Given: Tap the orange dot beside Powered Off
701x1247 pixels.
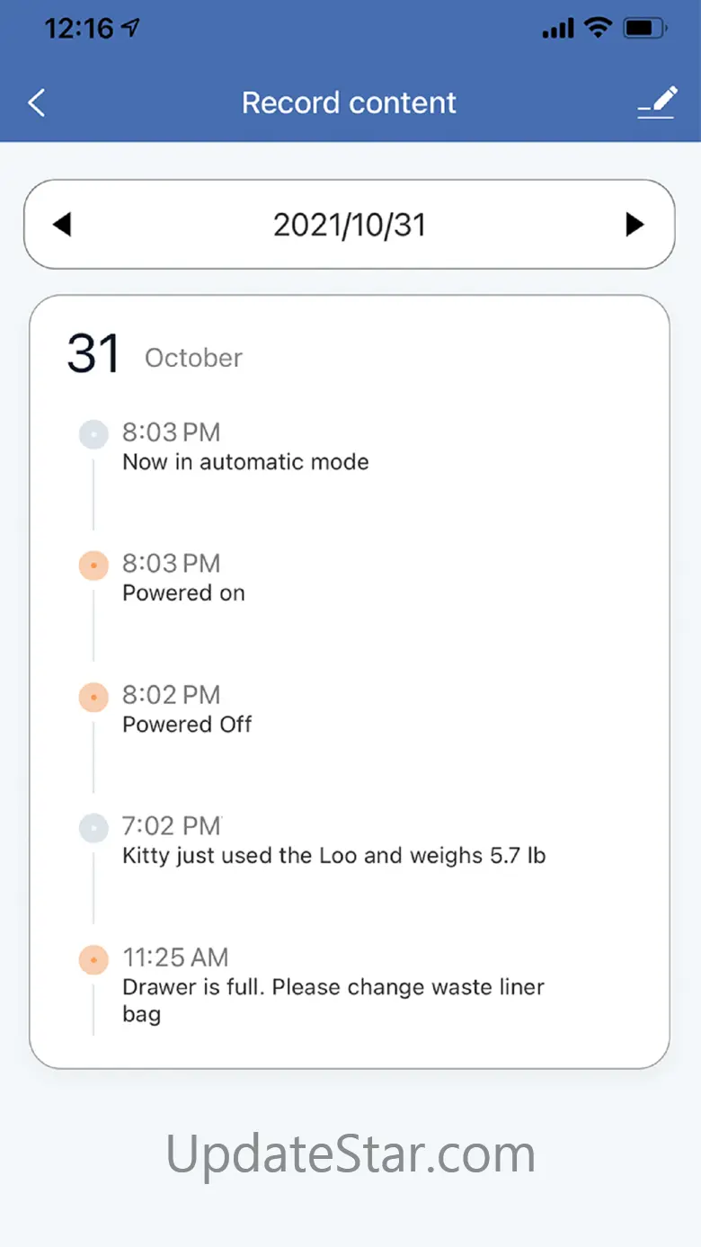Looking at the screenshot, I should [x=93, y=697].
